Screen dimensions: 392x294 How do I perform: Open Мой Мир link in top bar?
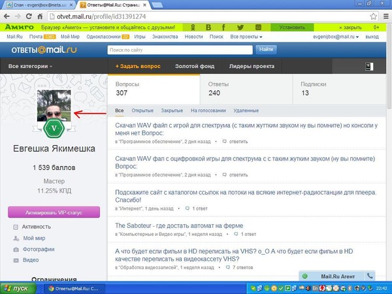pos(70,37)
